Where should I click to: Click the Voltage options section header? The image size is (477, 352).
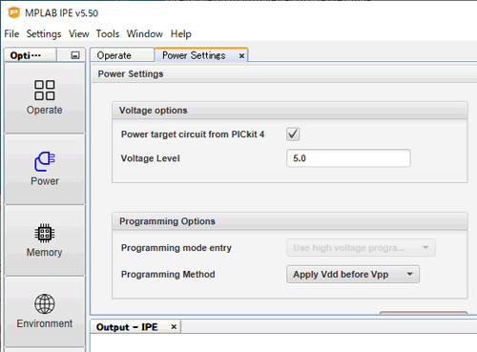click(x=290, y=111)
